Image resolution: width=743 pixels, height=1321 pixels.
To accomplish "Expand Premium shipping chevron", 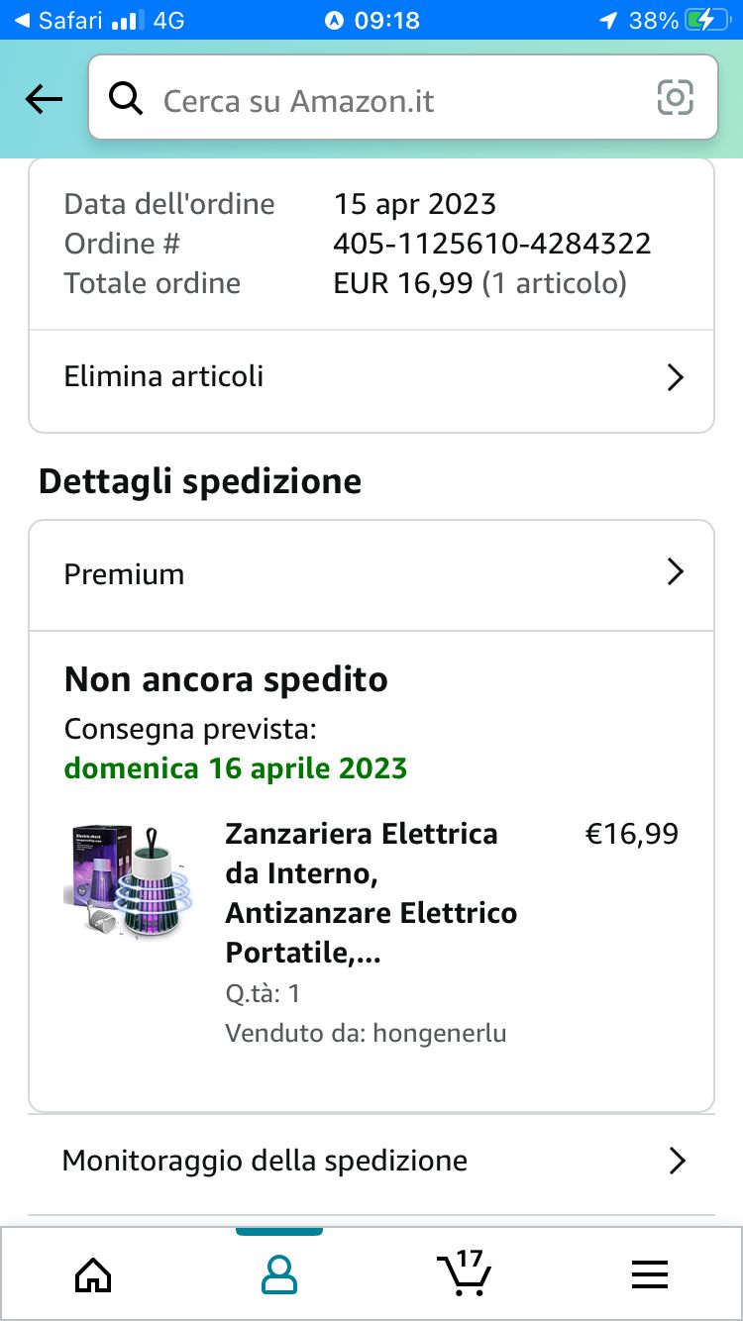I will tap(676, 572).
